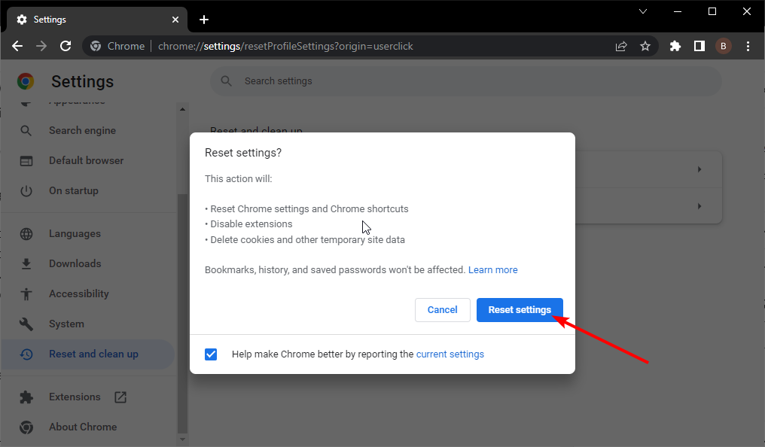Click the Back navigation arrow
Viewport: 765px width, 447px height.
tap(17, 46)
